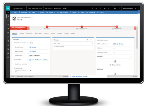Expand the Work Order form selector chevron

click(x=32, y=17)
